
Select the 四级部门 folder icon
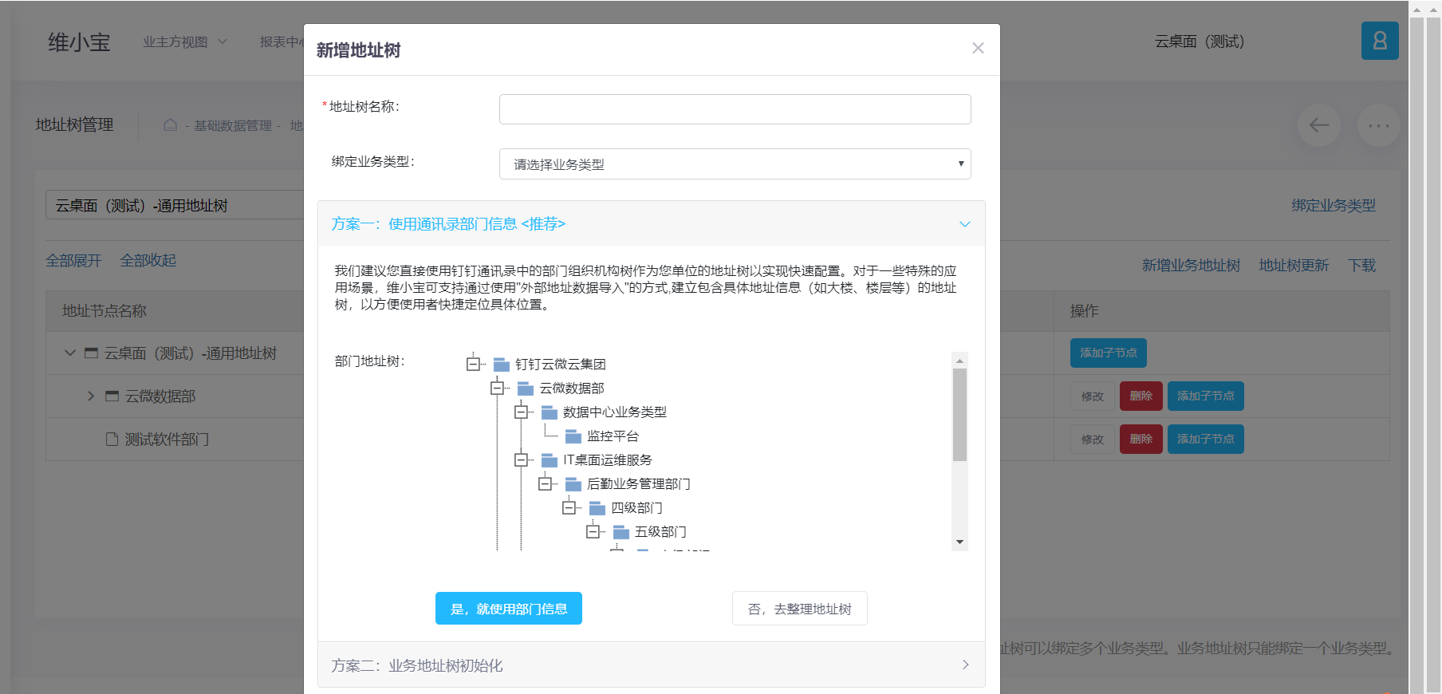(597, 508)
